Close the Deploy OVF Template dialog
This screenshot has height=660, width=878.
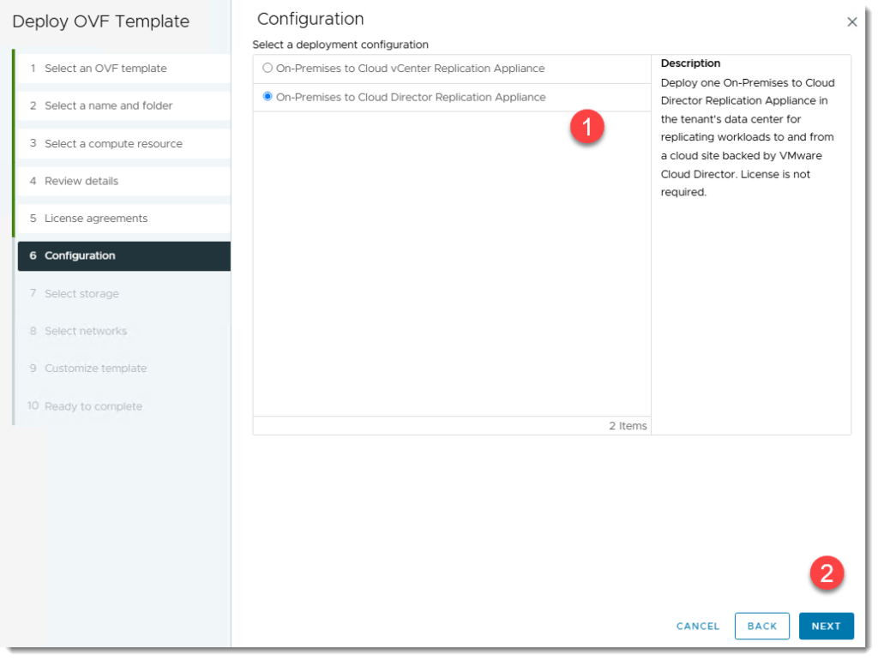851,22
